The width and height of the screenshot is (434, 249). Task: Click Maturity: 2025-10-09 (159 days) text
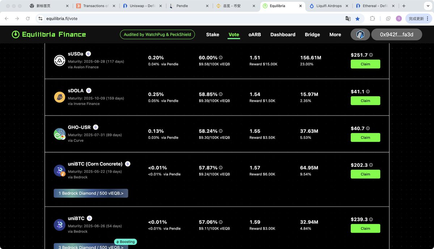[96, 98]
